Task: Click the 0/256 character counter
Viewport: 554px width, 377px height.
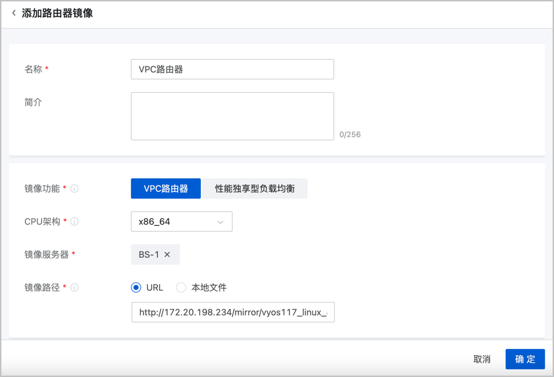Action: click(x=350, y=135)
